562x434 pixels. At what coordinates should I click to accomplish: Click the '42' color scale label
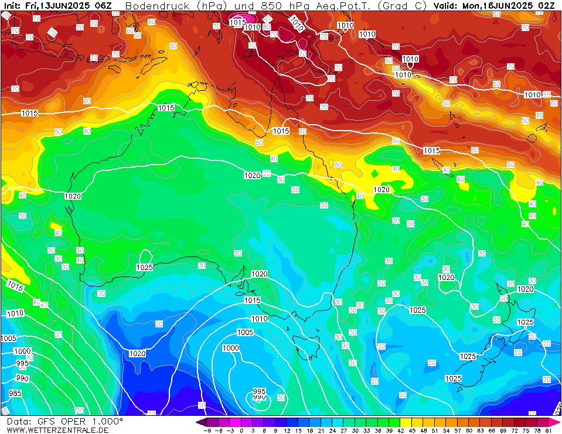400,430
